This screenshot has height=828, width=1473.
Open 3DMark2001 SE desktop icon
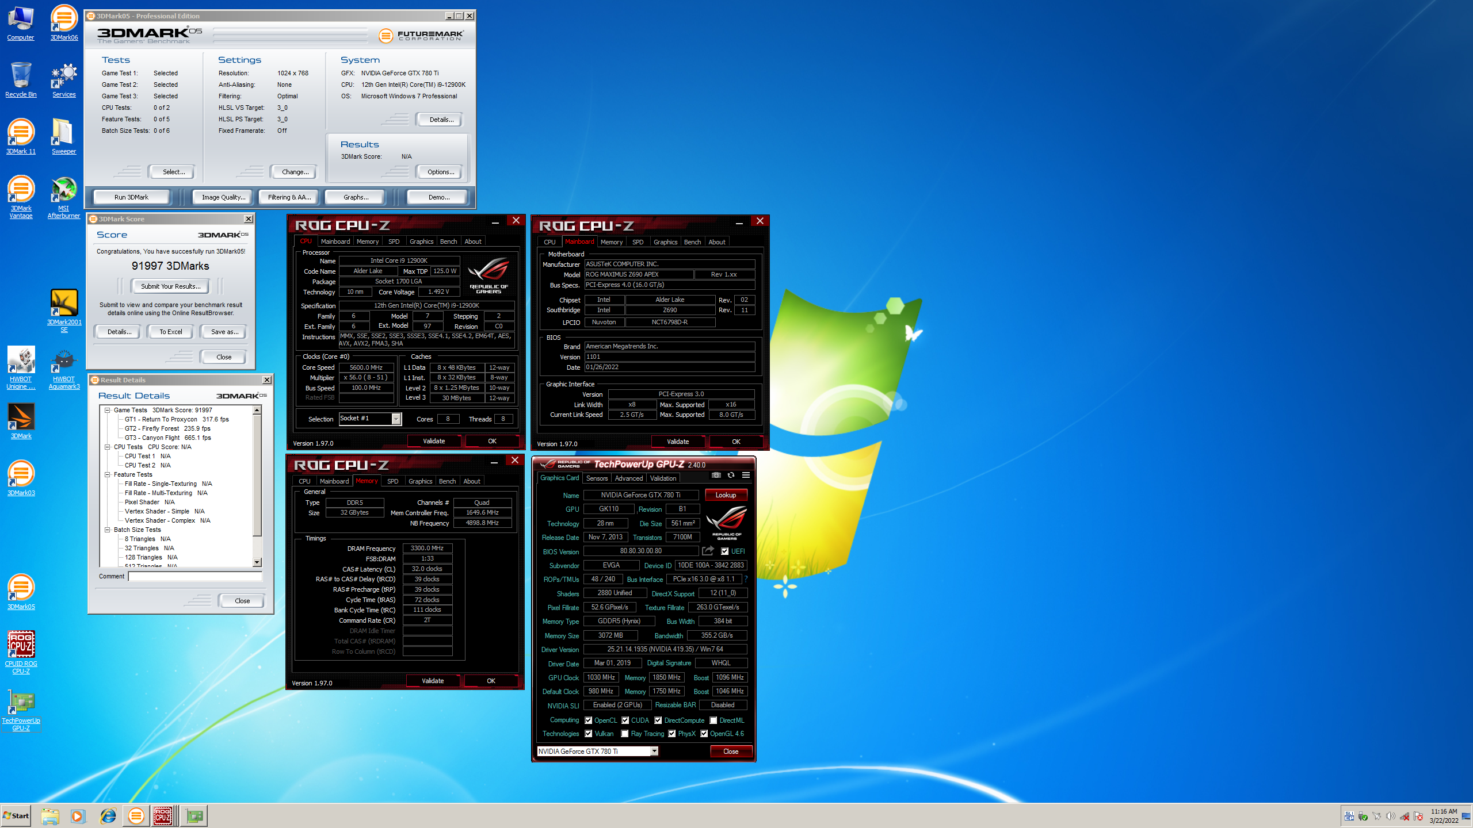(x=64, y=311)
